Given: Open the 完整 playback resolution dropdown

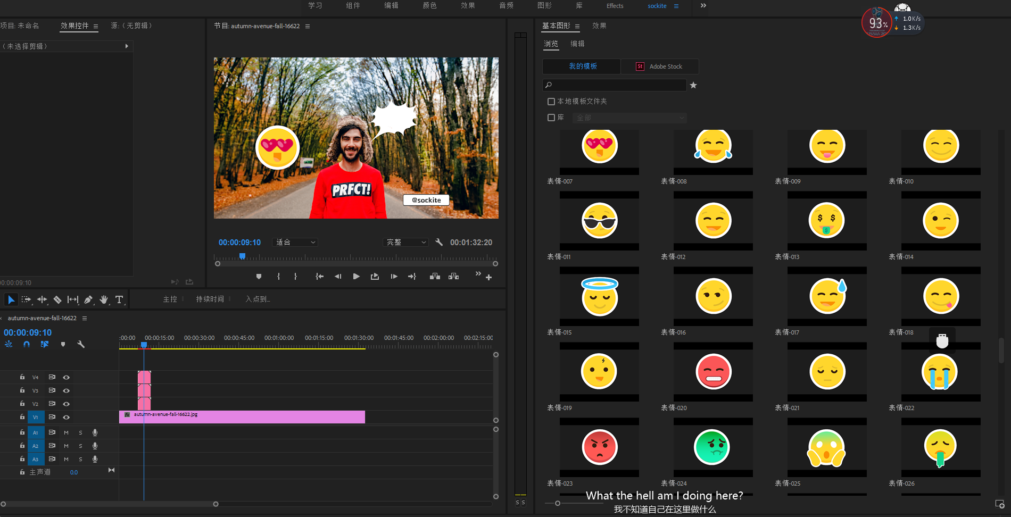Looking at the screenshot, I should pyautogui.click(x=405, y=242).
